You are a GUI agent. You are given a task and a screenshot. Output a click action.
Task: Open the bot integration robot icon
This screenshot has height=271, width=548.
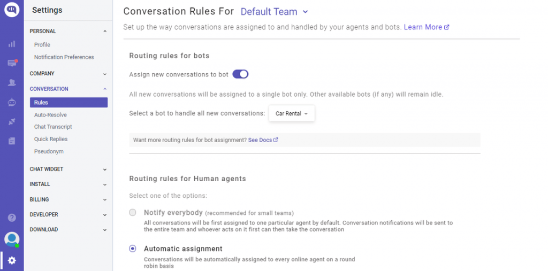point(12,102)
